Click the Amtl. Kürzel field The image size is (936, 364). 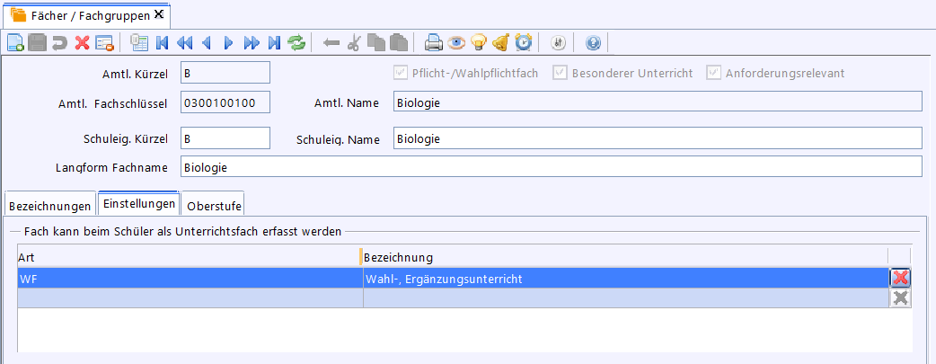click(225, 72)
